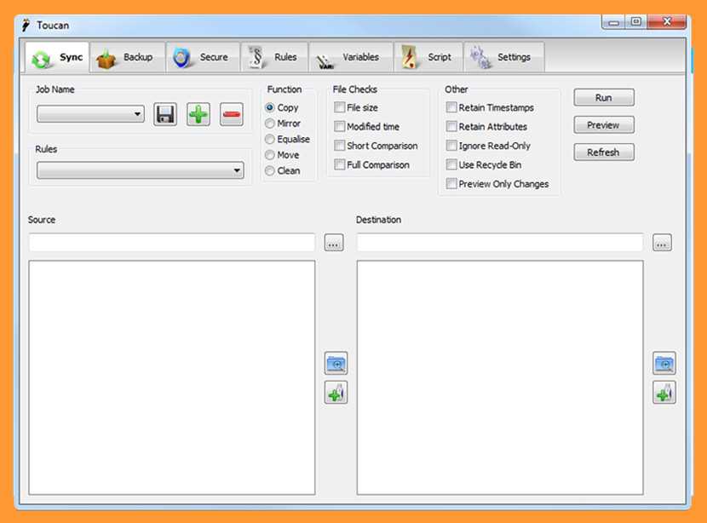Viewport: 707px width, 523px height.
Task: Click into the Source path text field
Action: (172, 243)
